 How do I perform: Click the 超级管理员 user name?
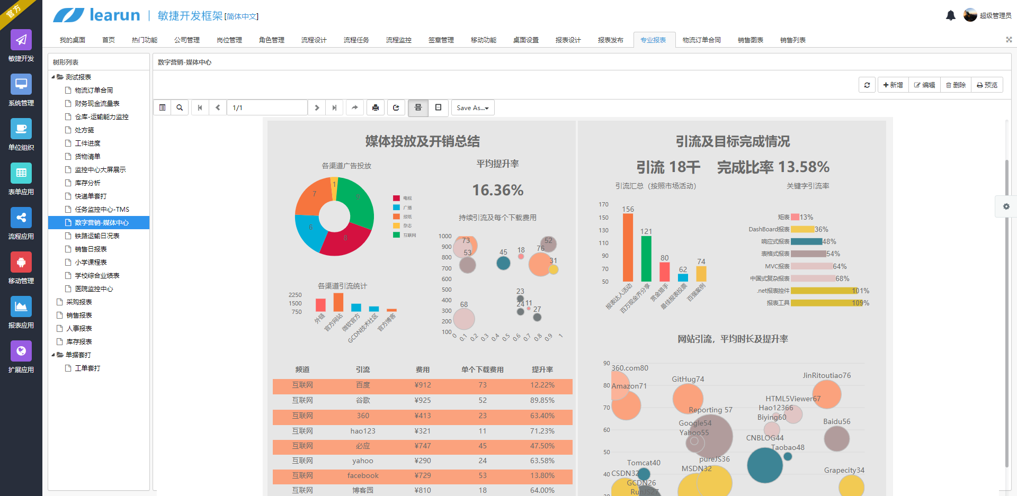pyautogui.click(x=995, y=16)
